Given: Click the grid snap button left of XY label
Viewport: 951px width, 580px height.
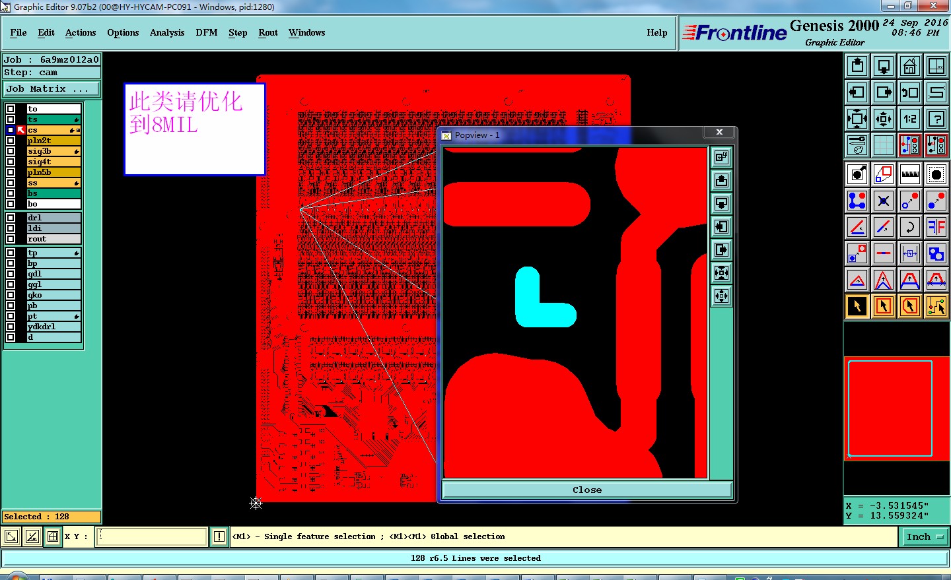Looking at the screenshot, I should [x=53, y=536].
